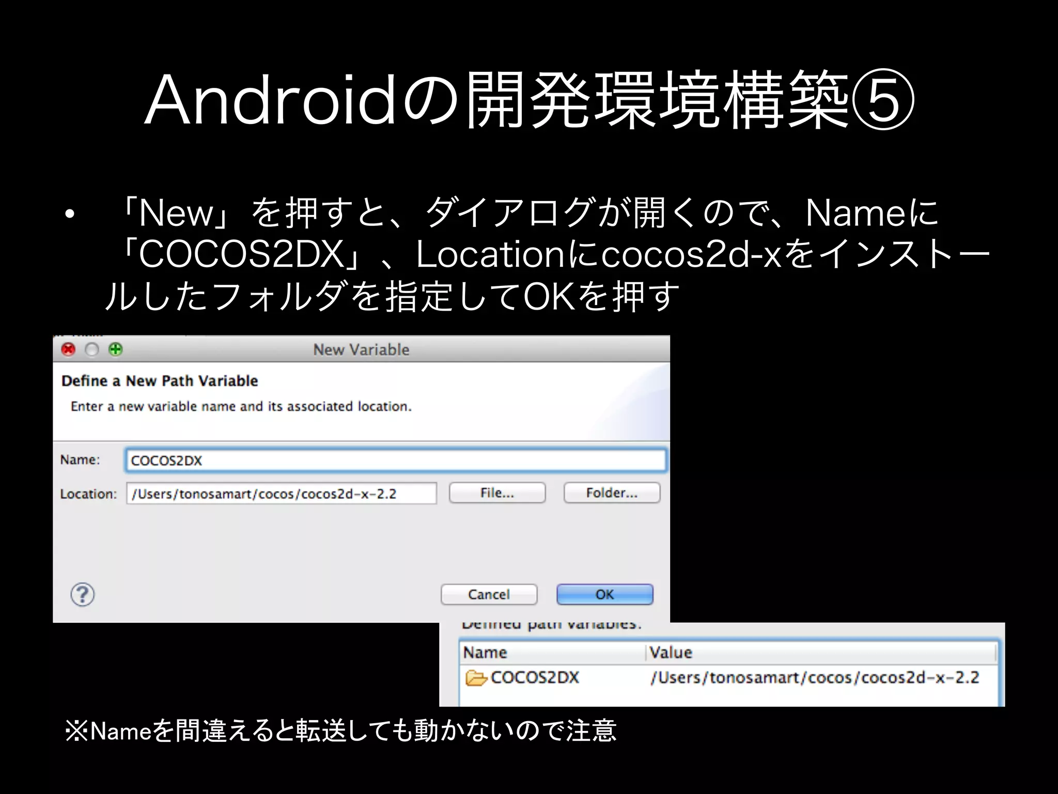Click the COCOS2DX folder icon in the variables table
Image resolution: width=1058 pixels, height=794 pixels.
pyautogui.click(x=476, y=678)
